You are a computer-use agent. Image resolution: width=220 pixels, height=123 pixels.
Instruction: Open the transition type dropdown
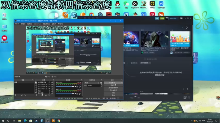pos(92,83)
